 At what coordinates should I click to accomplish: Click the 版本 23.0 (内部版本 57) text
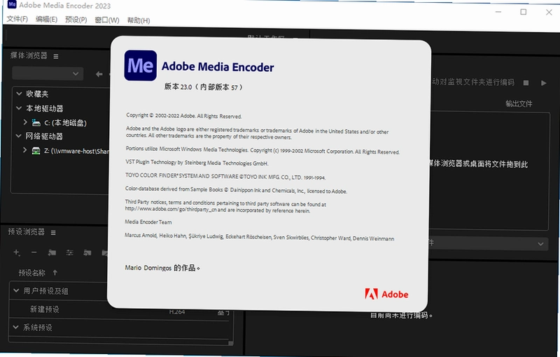[x=204, y=87]
